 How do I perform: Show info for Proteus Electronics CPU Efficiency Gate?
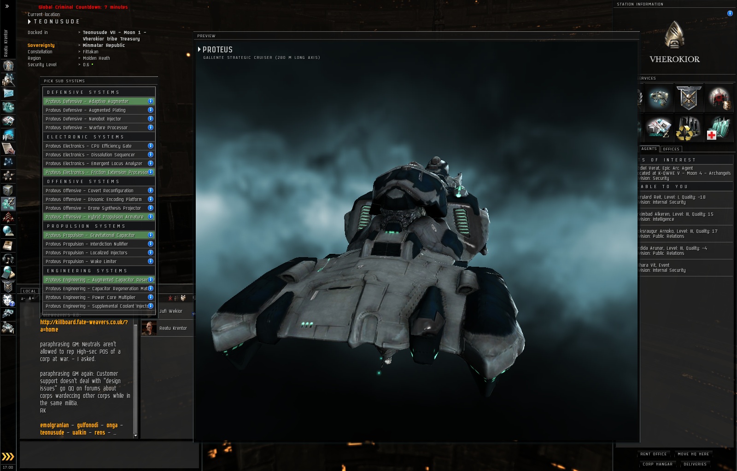tap(151, 146)
